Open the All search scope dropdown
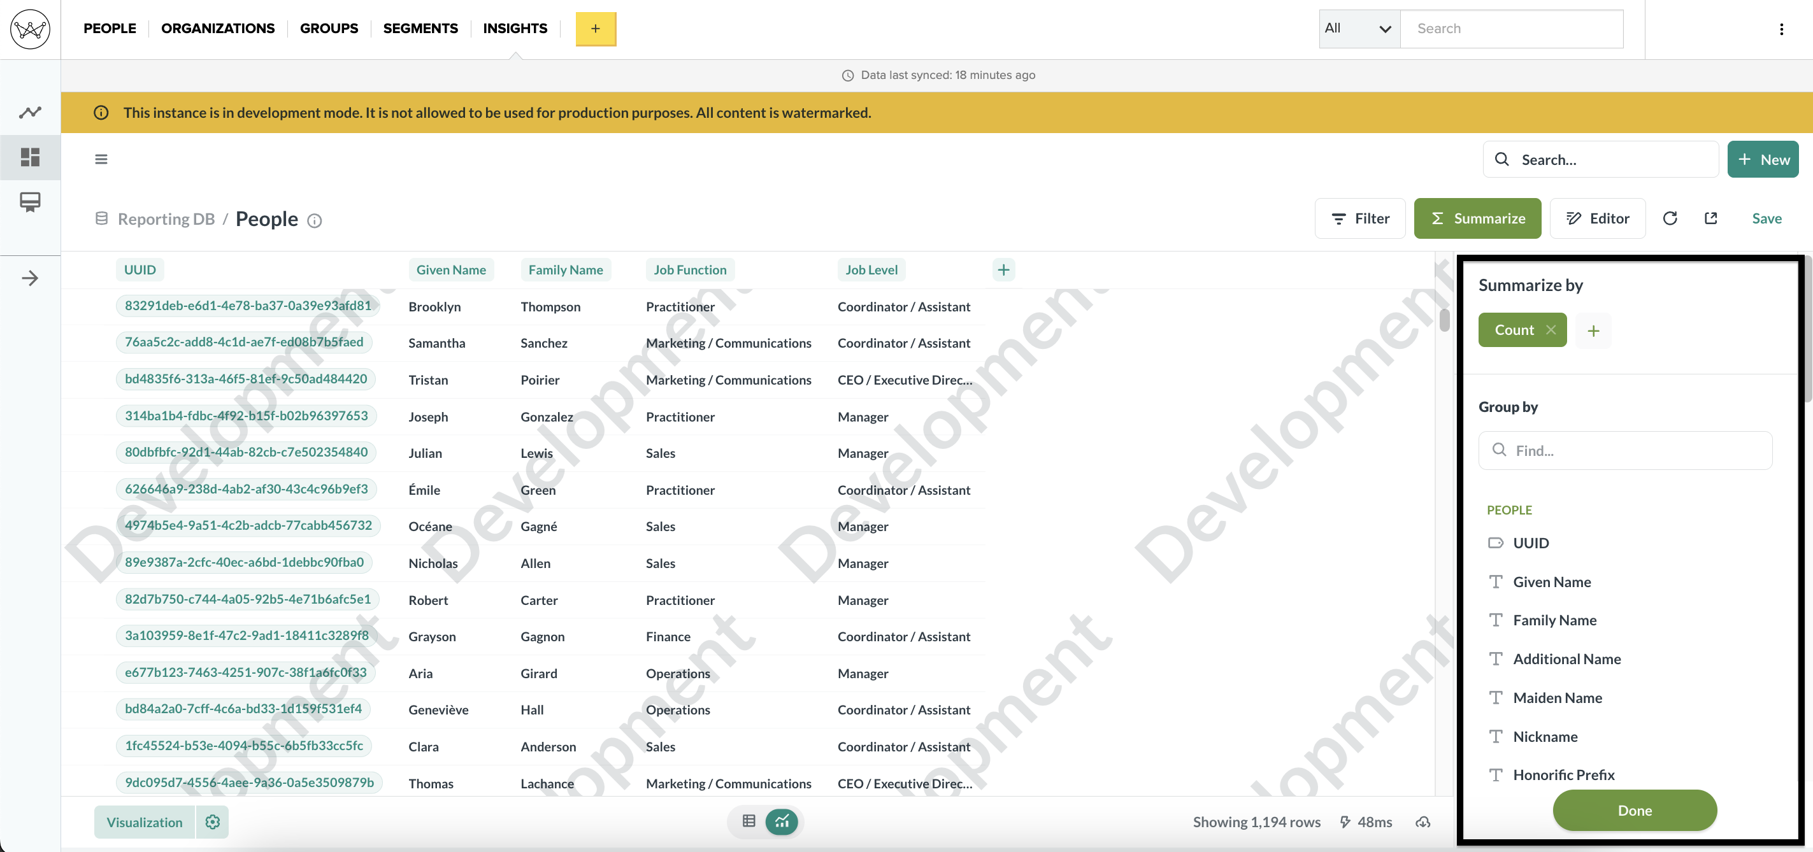 click(x=1359, y=29)
